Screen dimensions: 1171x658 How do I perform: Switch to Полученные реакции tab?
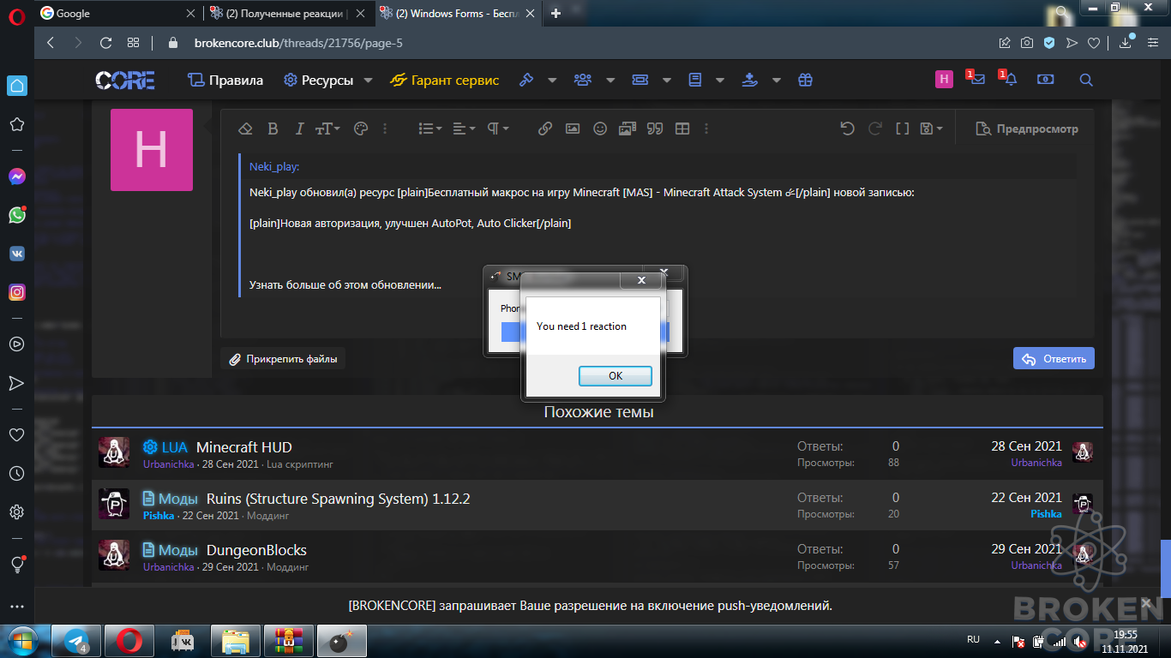coord(289,13)
